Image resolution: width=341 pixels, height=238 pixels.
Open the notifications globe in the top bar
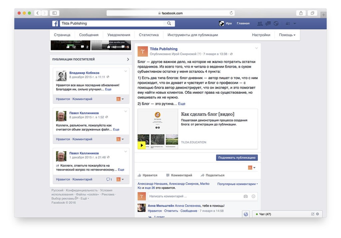coord(276,24)
